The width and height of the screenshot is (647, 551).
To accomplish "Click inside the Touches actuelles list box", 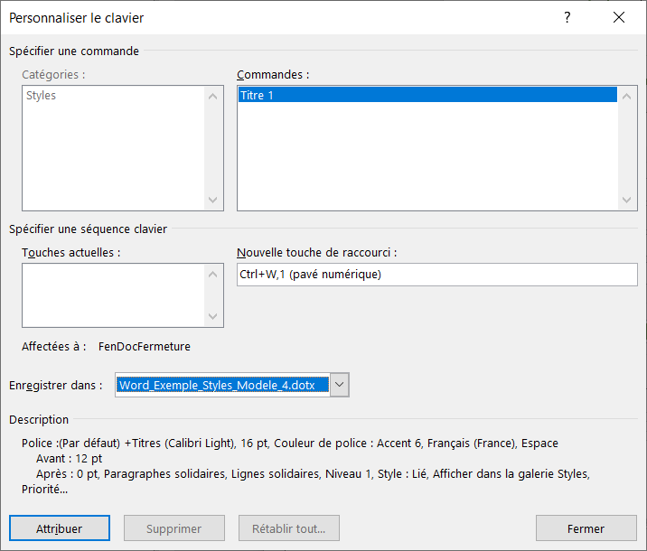I will (x=113, y=294).
